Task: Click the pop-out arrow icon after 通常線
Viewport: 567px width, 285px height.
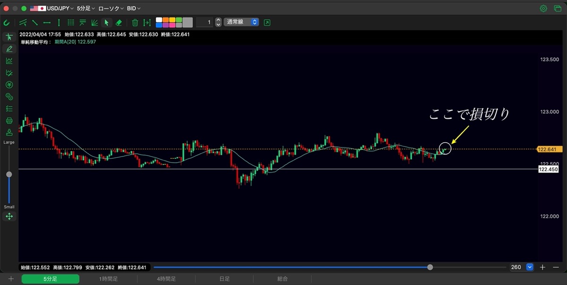Action: pyautogui.click(x=267, y=22)
